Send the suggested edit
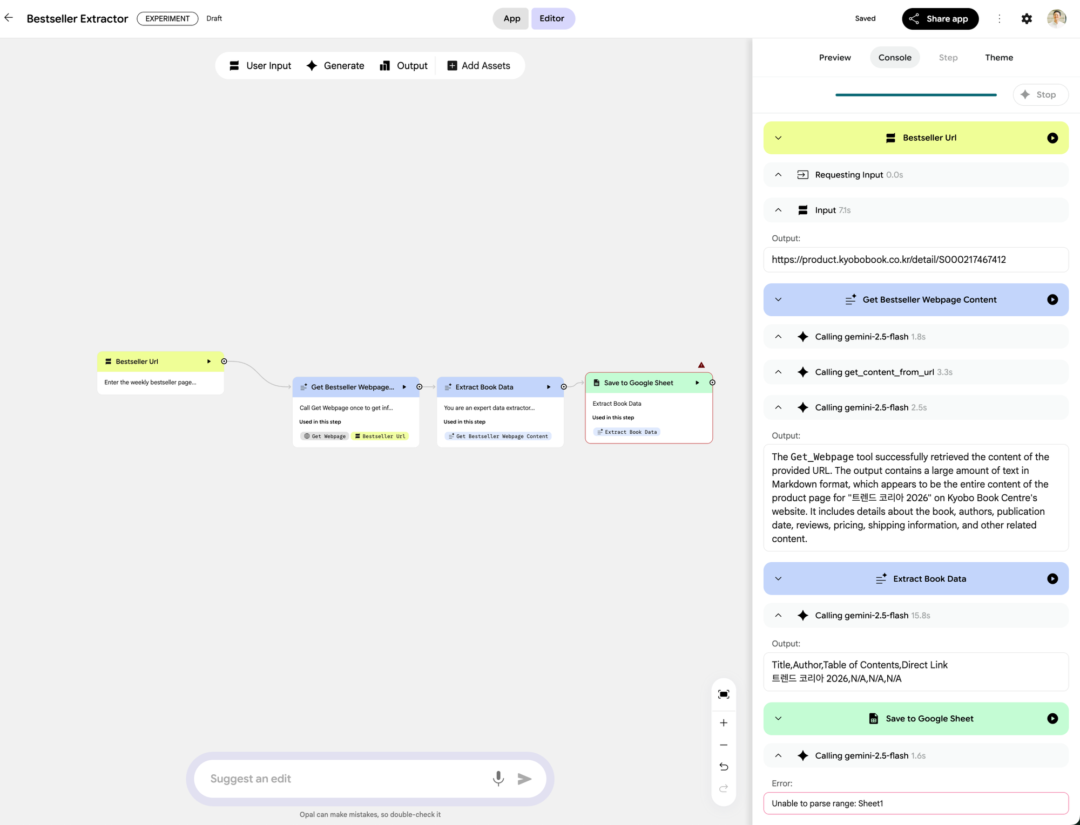Screen dimensions: 1080x825 pyautogui.click(x=524, y=779)
